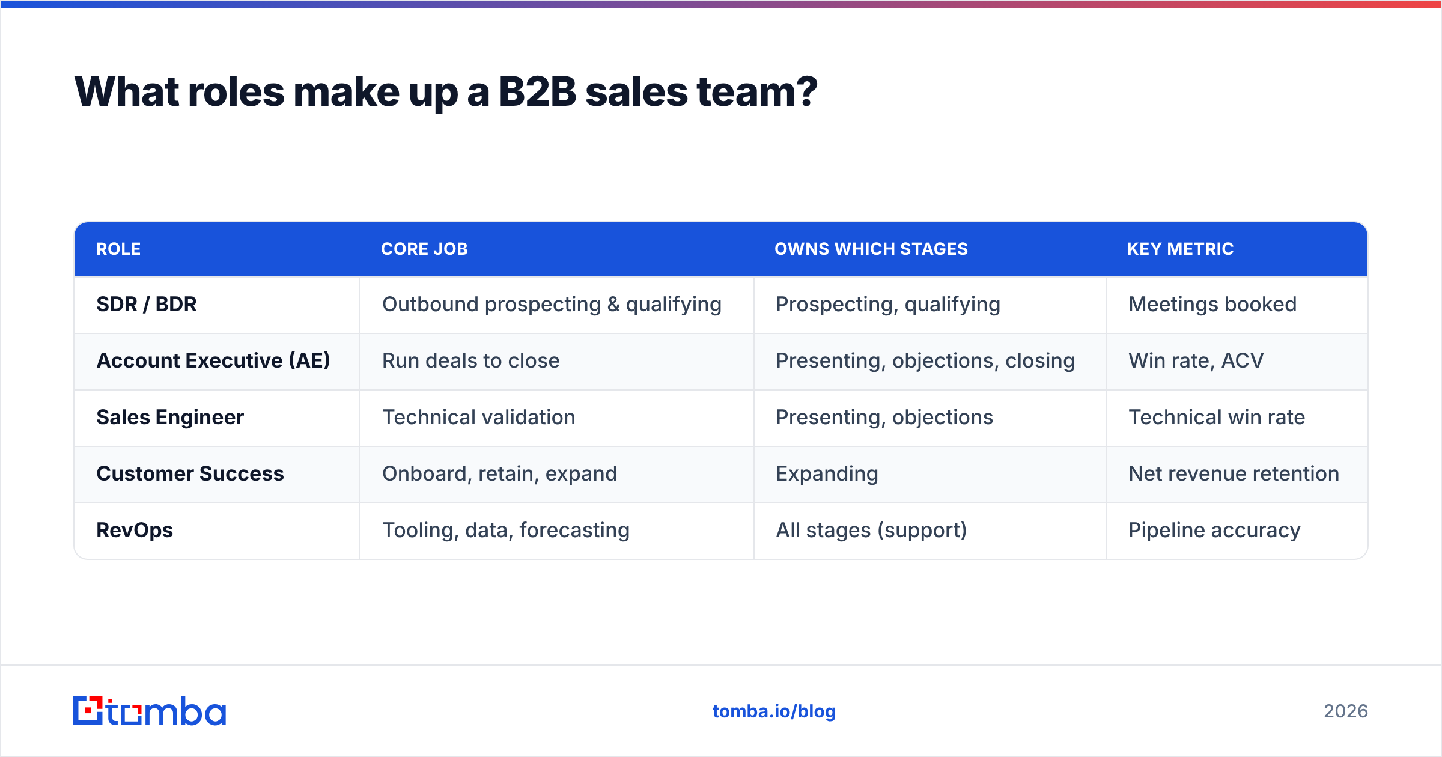Click 'Net revenue retention' metric cell
This screenshot has width=1442, height=757.
pos(1237,474)
